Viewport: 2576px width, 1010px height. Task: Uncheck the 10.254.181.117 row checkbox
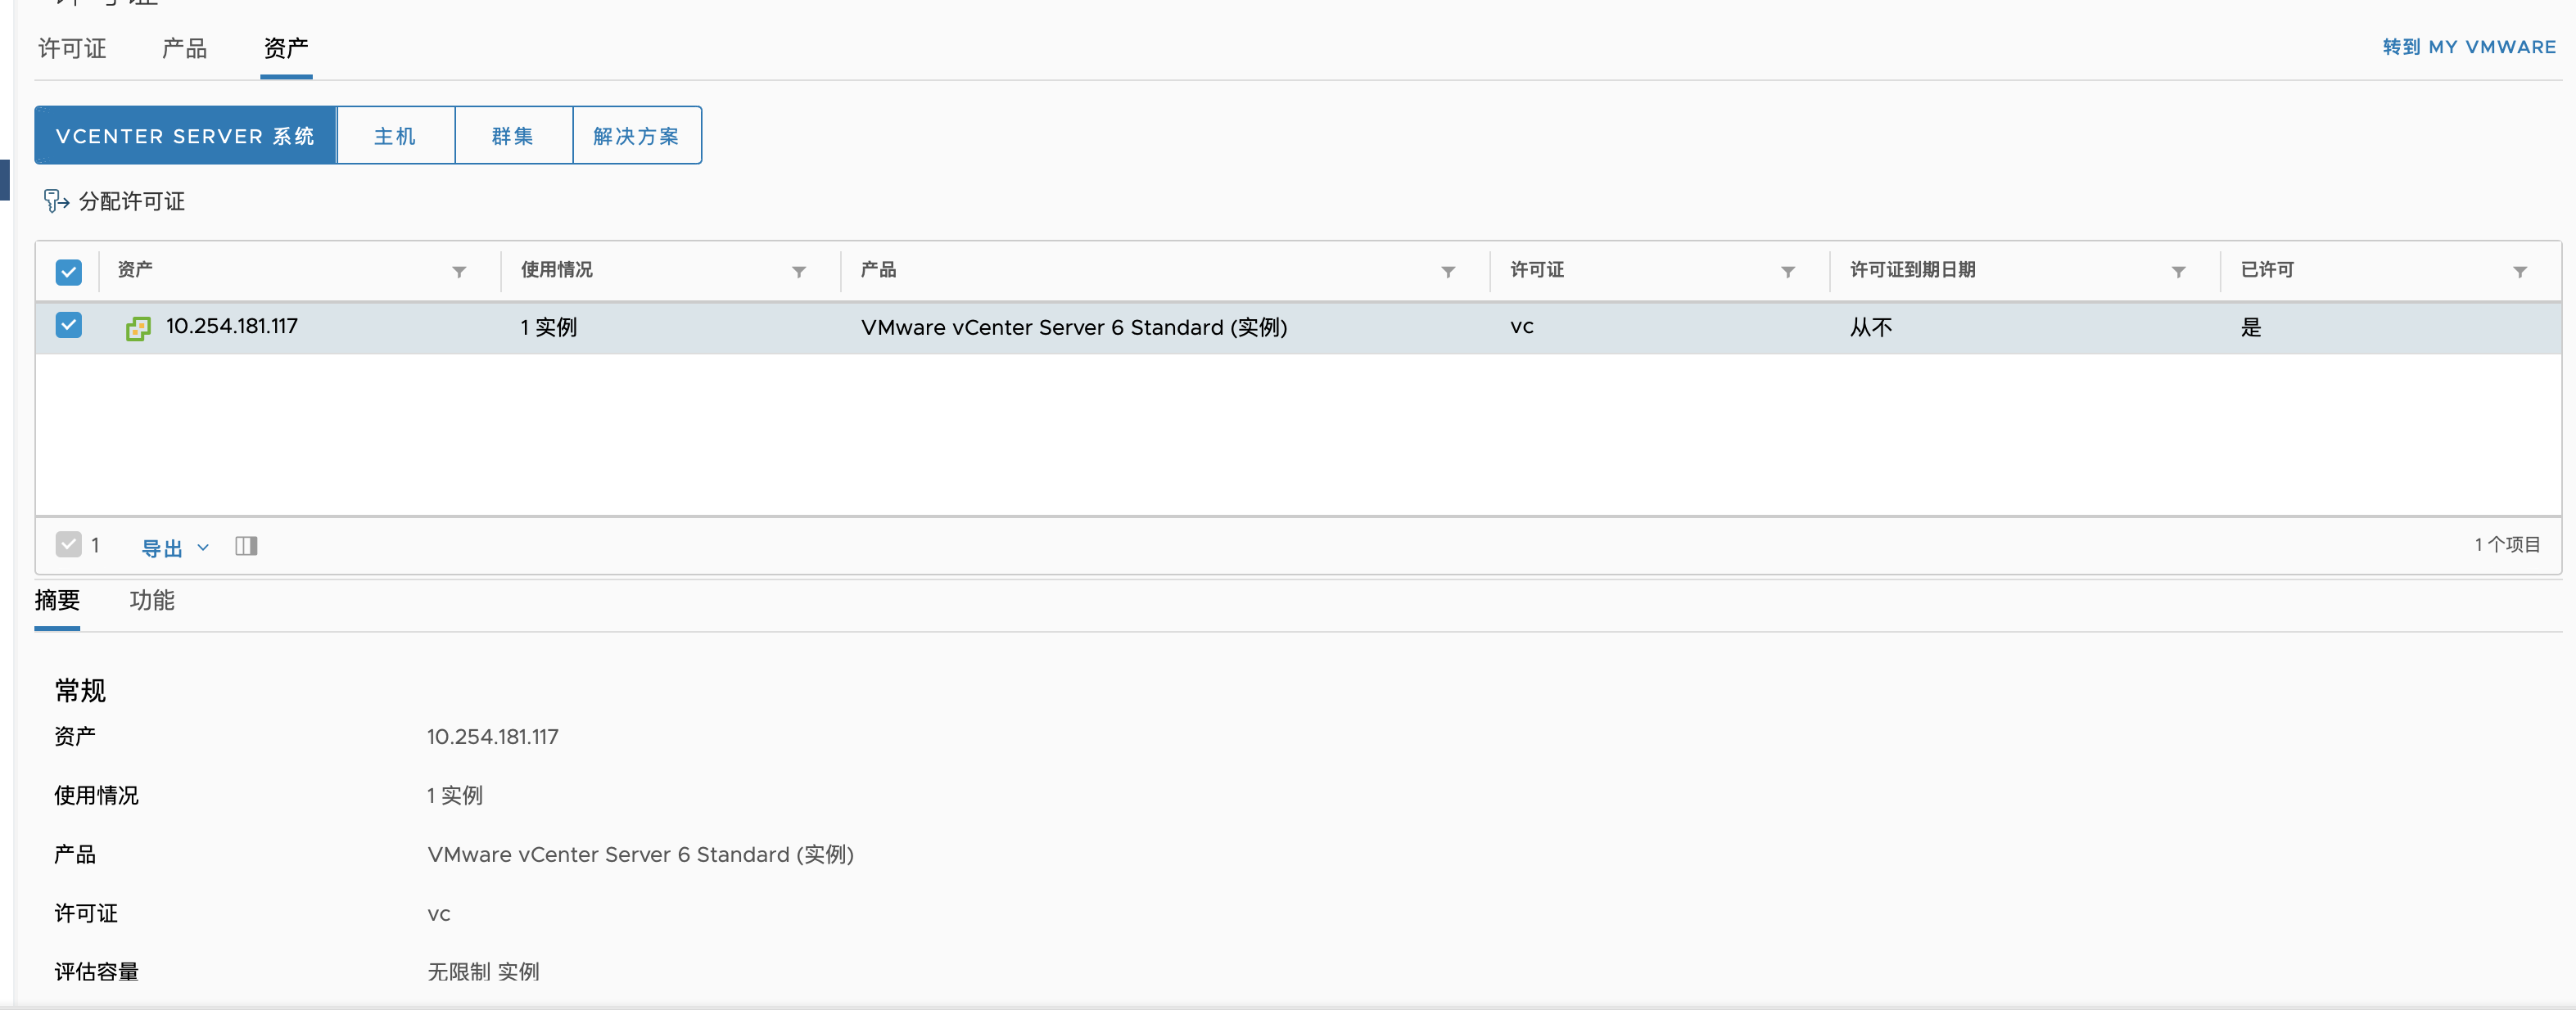[x=68, y=325]
